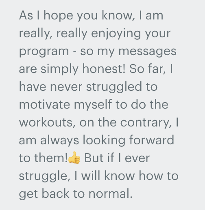205x210 pixels.
Task: Click the word "always" in the message
Action: pos(60,141)
